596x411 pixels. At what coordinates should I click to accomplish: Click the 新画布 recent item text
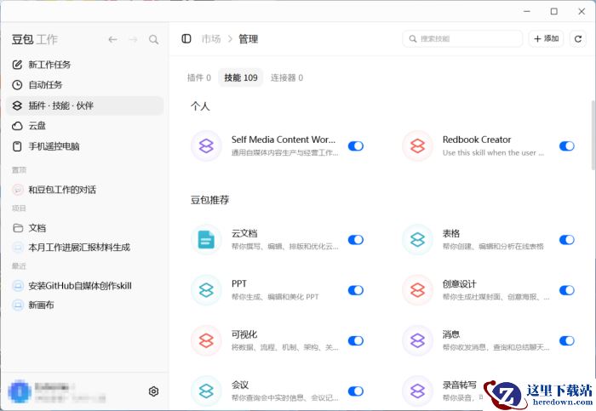coord(42,305)
